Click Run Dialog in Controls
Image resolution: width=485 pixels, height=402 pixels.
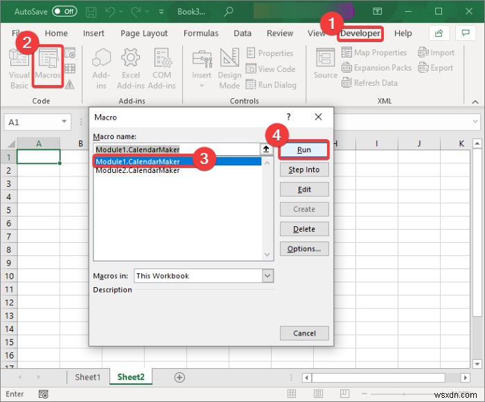pyautogui.click(x=272, y=84)
